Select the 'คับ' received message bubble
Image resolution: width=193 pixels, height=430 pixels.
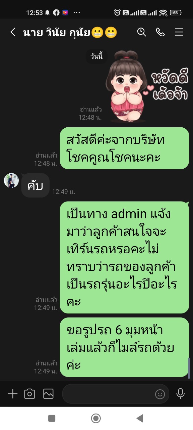tap(35, 185)
